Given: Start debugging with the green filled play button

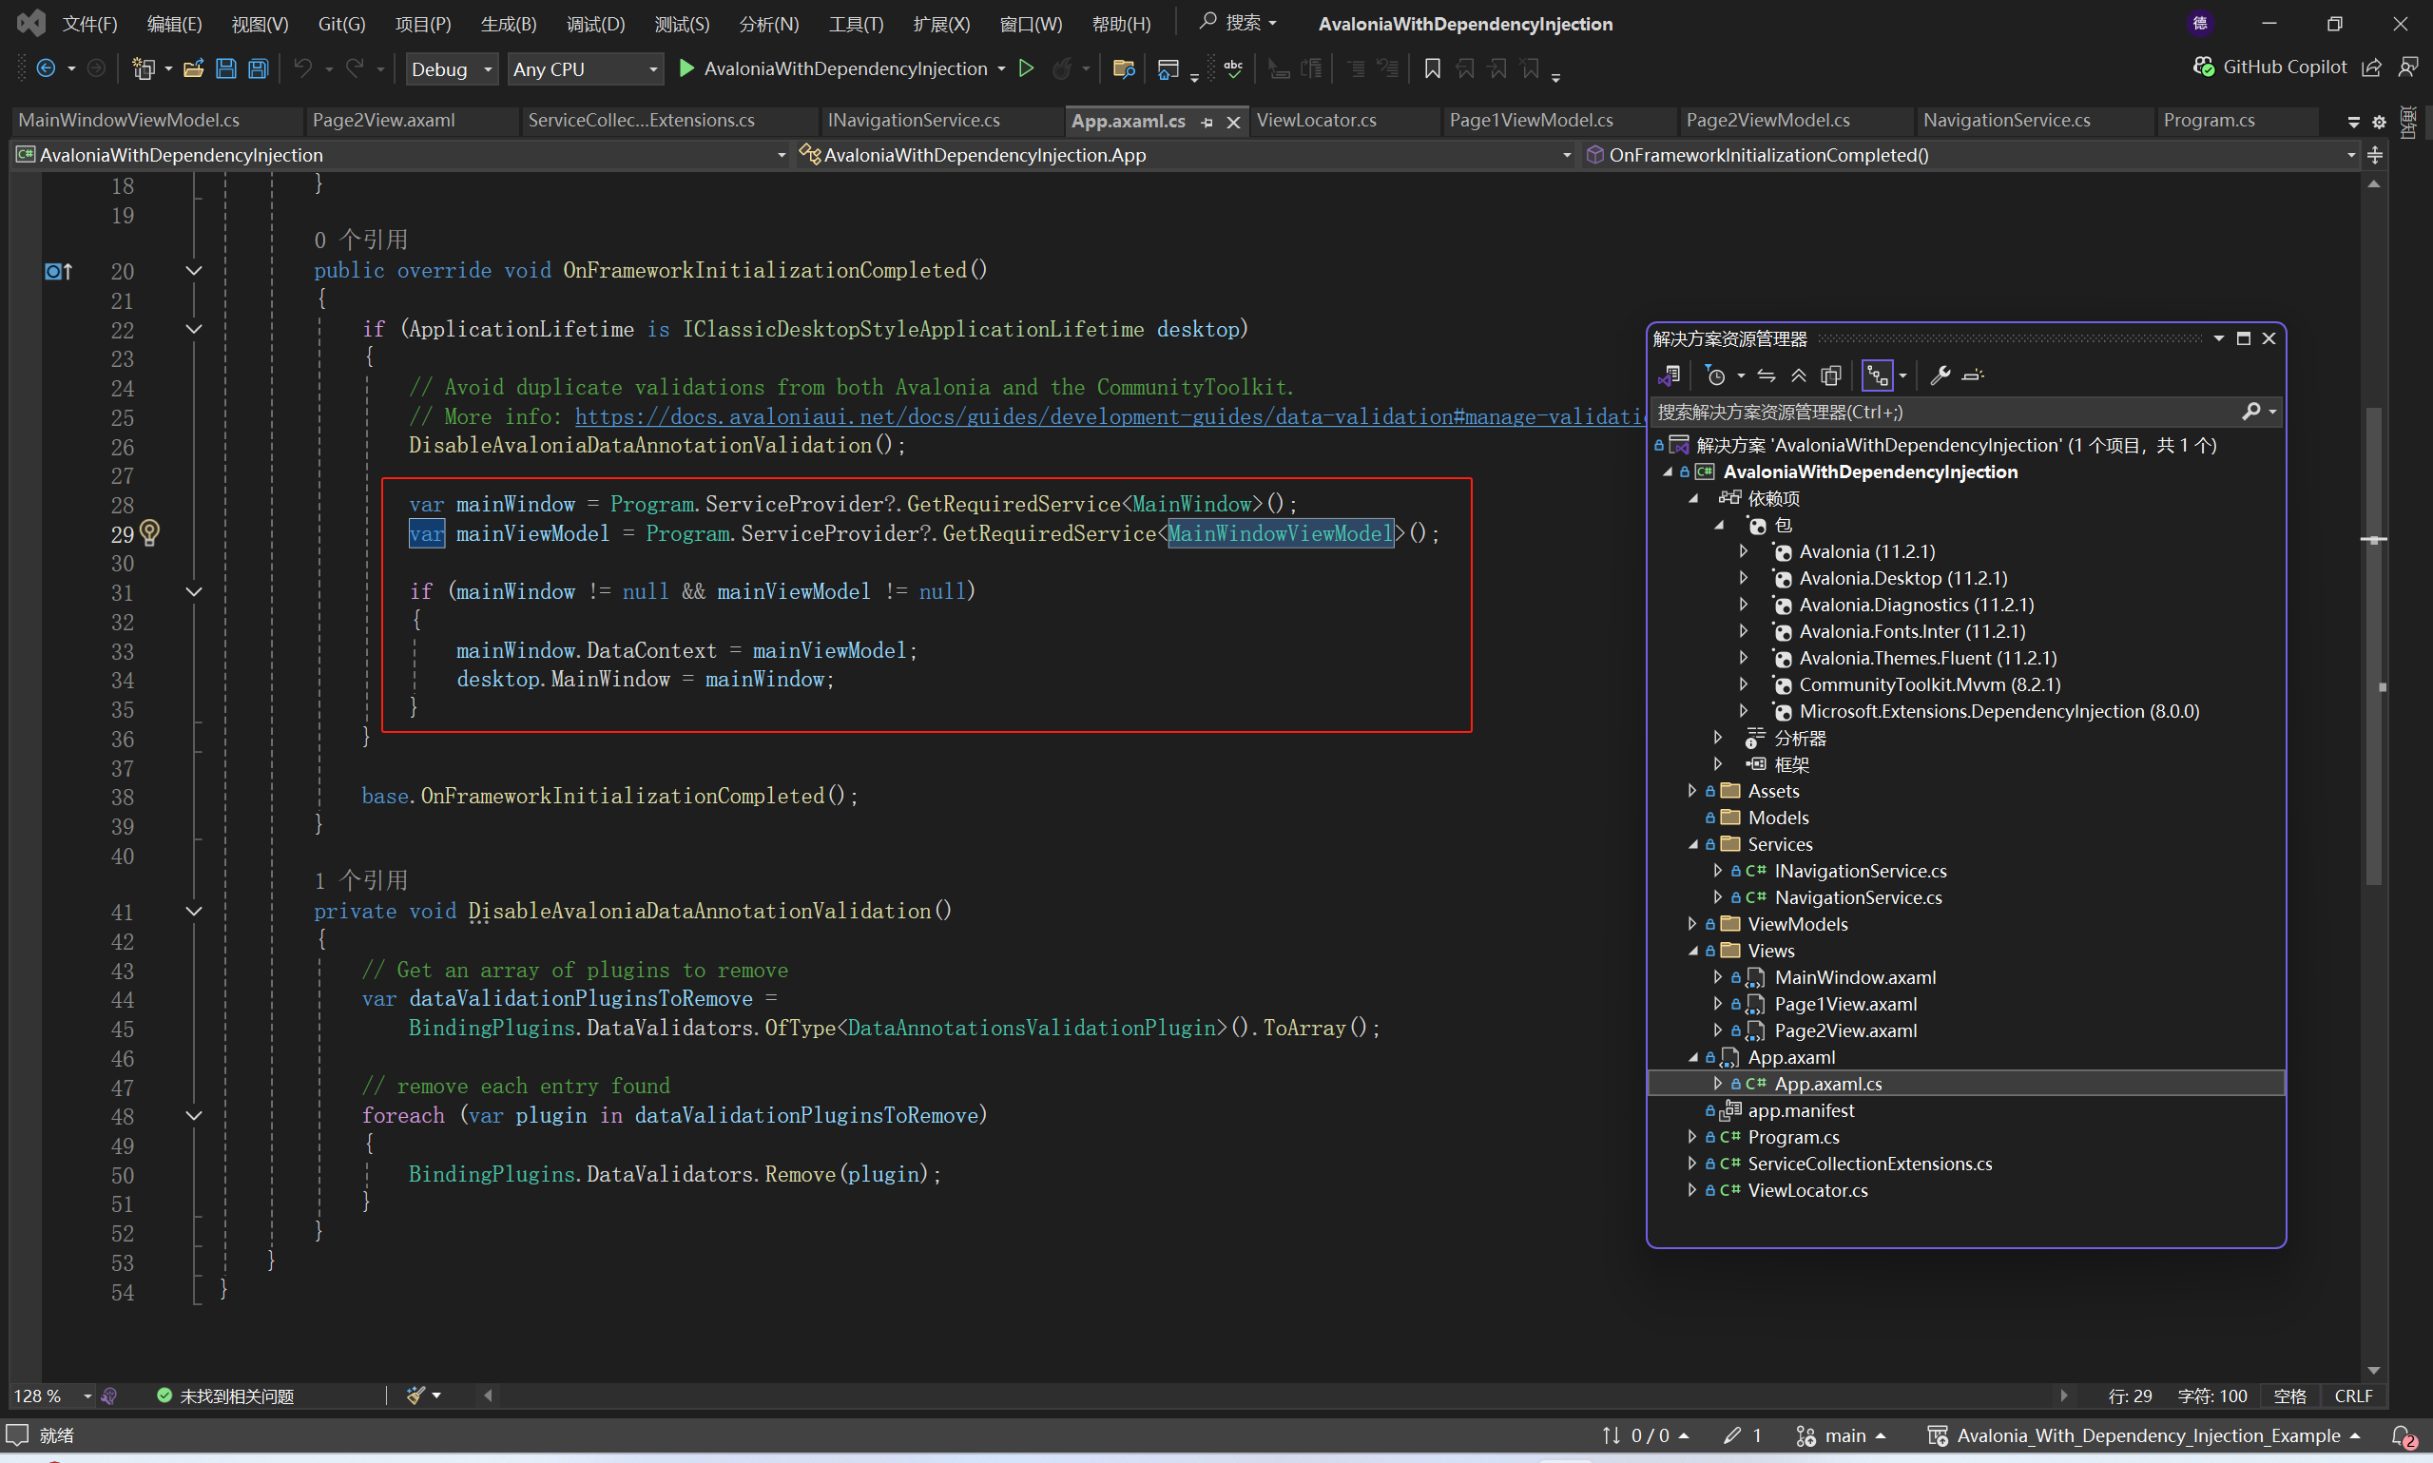Looking at the screenshot, I should (x=687, y=68).
